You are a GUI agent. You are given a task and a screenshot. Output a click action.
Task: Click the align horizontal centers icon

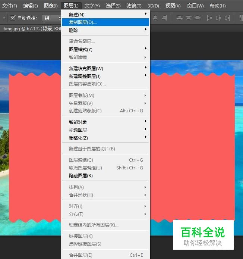(155, 18)
